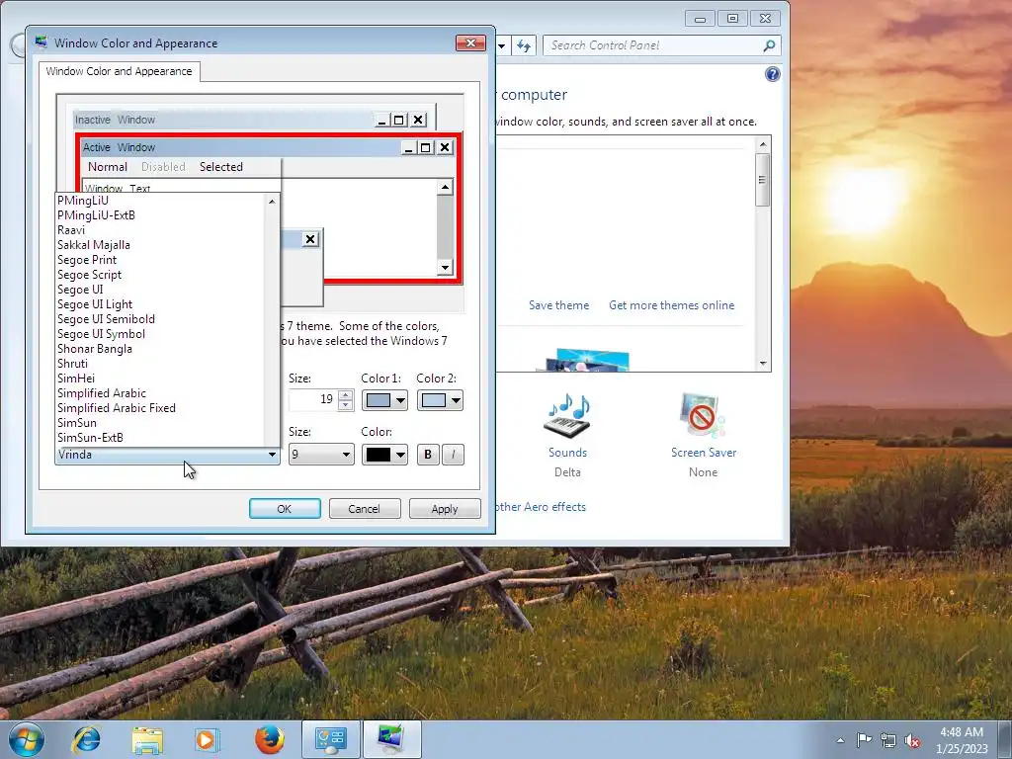
Task: Open the Color 2 swatch dropdown
Action: 440,401
